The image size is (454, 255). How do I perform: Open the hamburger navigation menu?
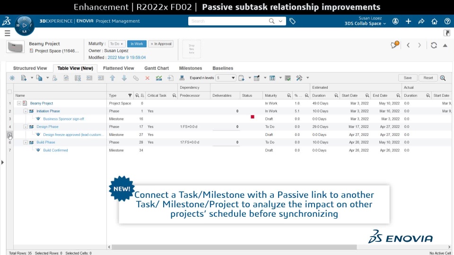click(7, 33)
